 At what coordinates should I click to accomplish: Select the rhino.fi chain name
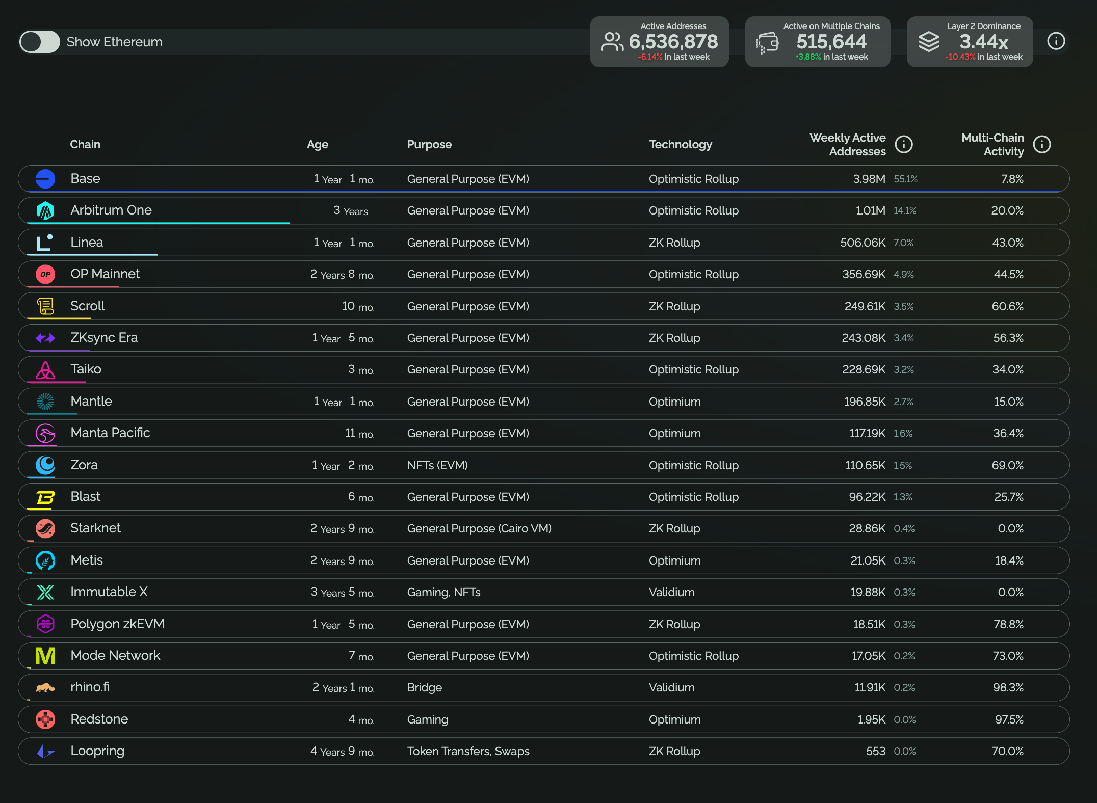(90, 687)
